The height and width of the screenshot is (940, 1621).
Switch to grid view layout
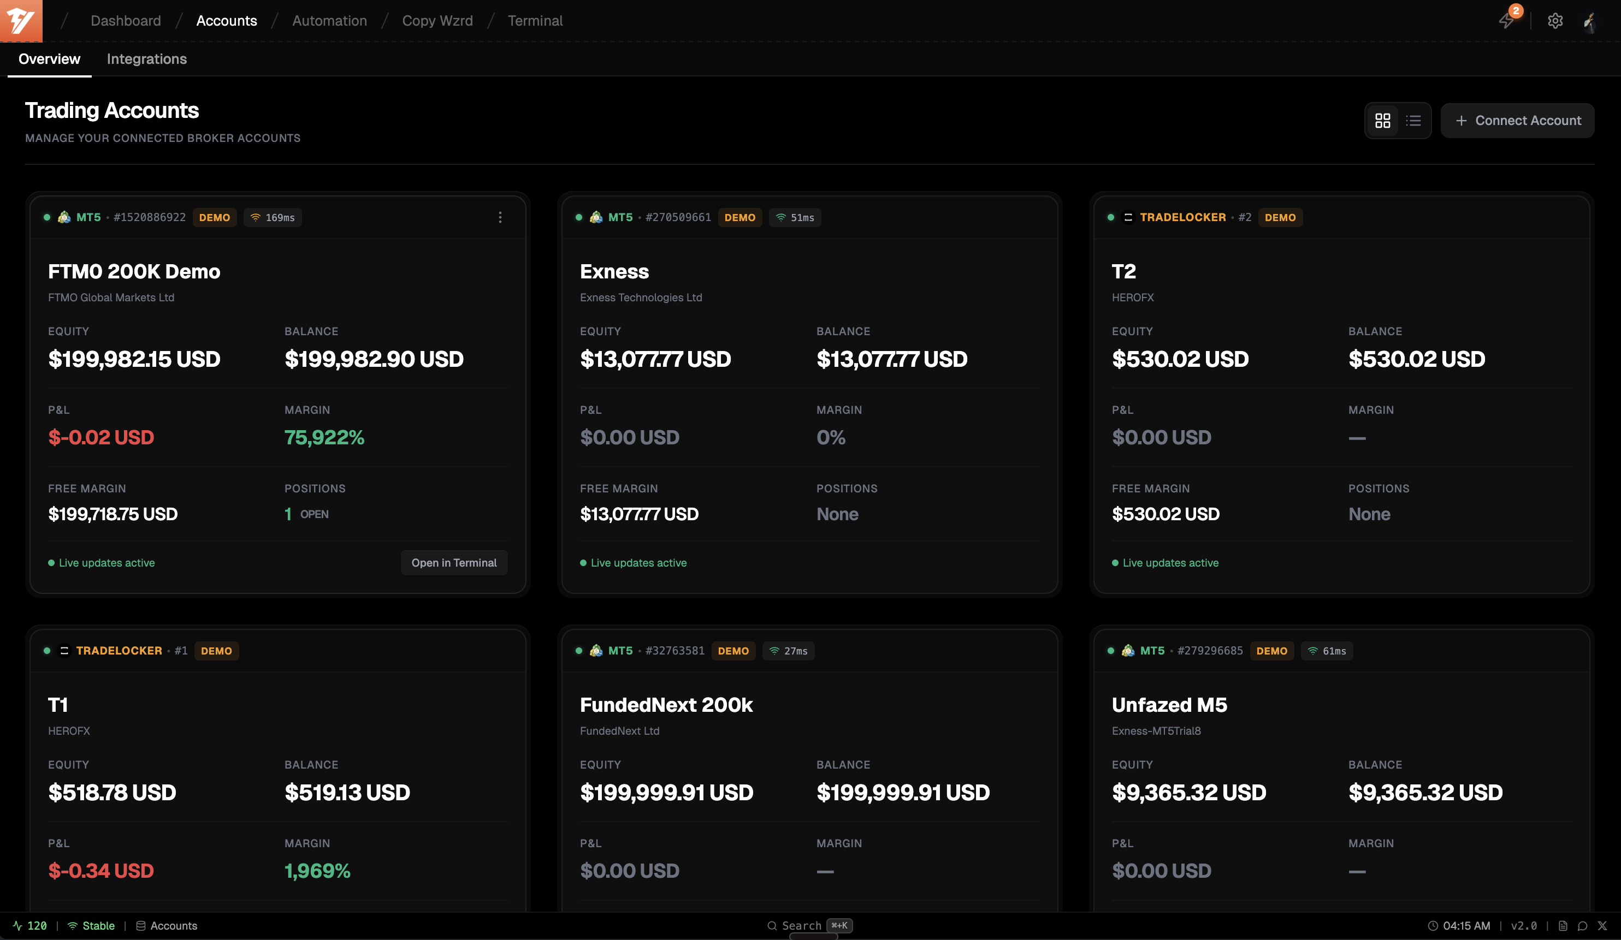pos(1383,120)
